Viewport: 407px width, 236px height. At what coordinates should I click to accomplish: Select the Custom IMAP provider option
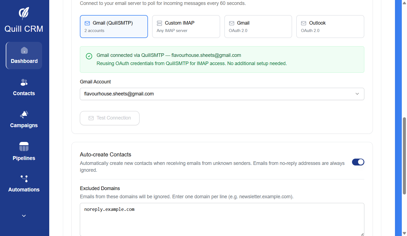click(x=186, y=26)
